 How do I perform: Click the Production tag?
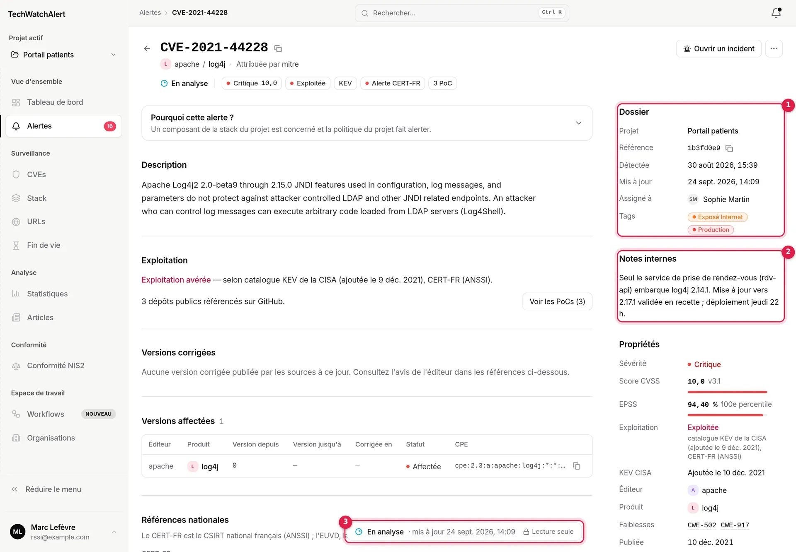711,230
